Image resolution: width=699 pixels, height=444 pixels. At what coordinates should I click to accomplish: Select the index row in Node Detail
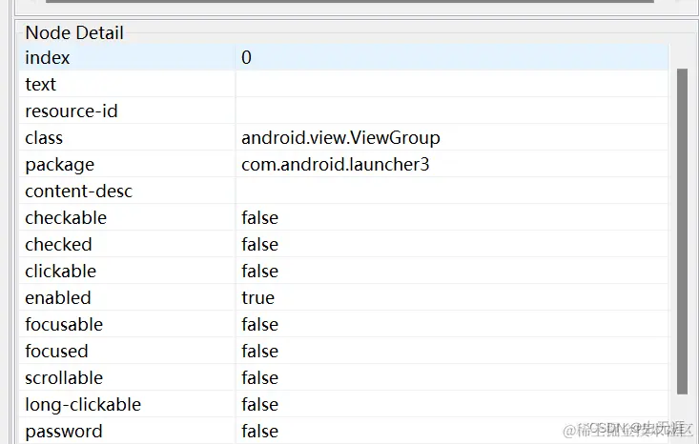tap(343, 57)
